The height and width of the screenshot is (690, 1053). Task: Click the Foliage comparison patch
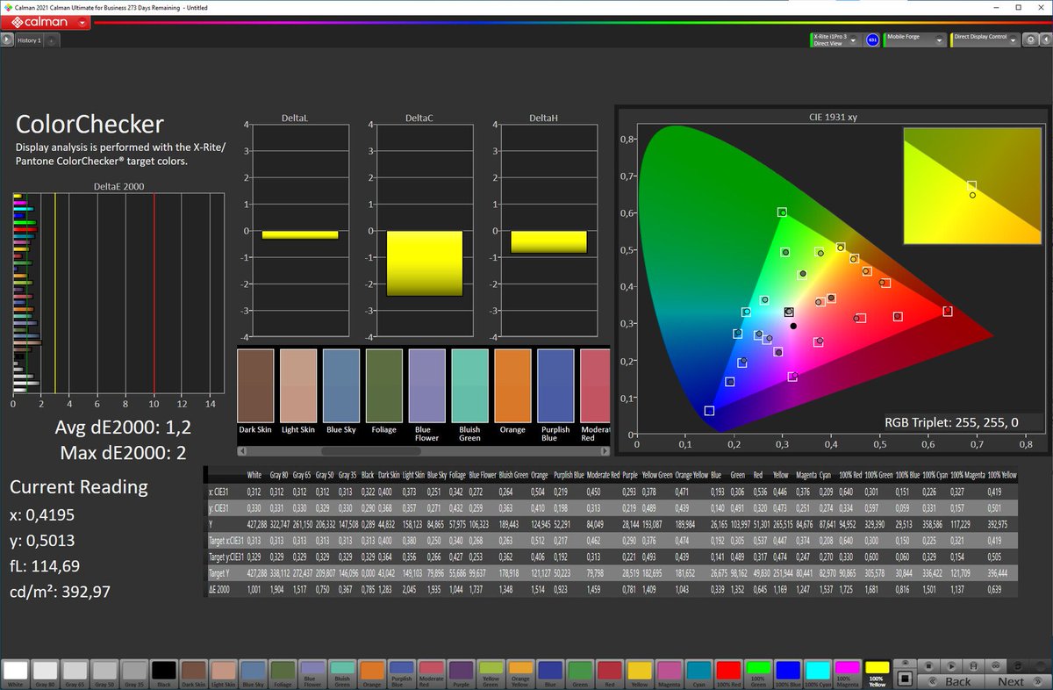pos(384,385)
